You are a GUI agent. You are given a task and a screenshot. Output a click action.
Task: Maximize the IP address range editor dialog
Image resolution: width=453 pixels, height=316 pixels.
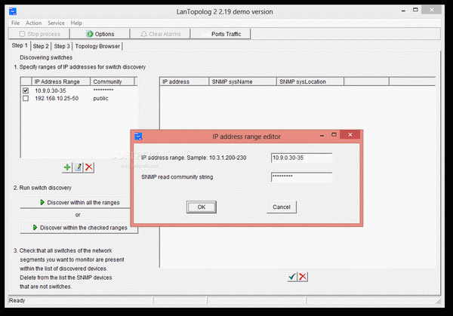tap(334, 135)
